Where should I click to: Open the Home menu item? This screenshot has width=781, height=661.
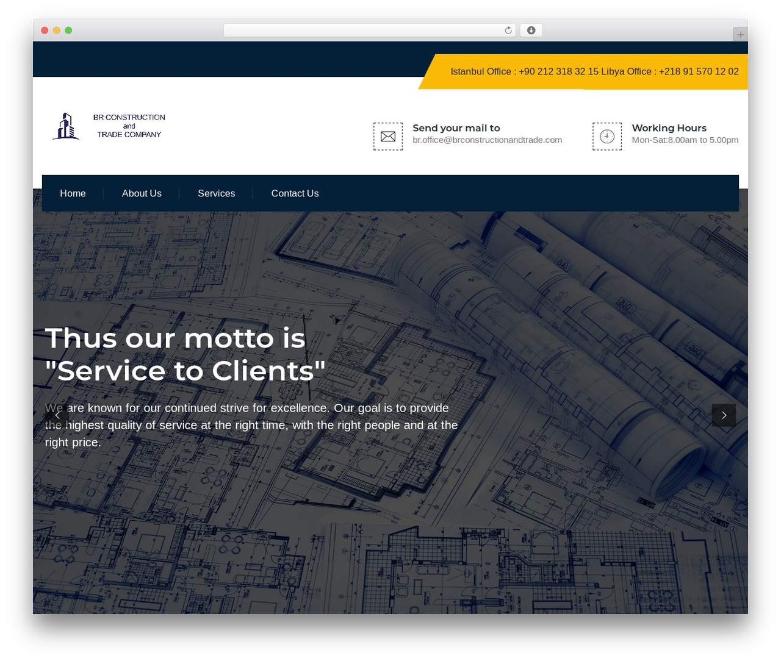[73, 193]
